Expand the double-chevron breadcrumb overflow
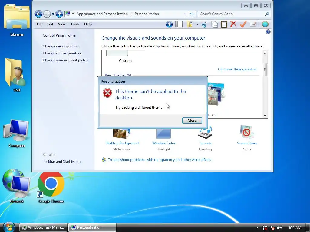The width and height of the screenshot is (310, 232). tap(73, 14)
